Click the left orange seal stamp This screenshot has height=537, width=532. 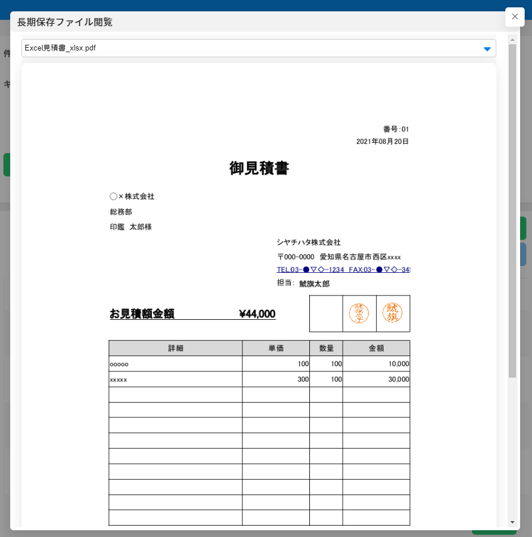[359, 313]
